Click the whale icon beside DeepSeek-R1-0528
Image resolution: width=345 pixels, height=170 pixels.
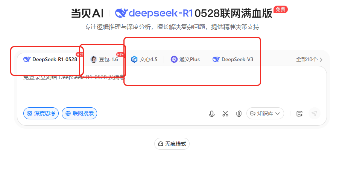(x=27, y=59)
